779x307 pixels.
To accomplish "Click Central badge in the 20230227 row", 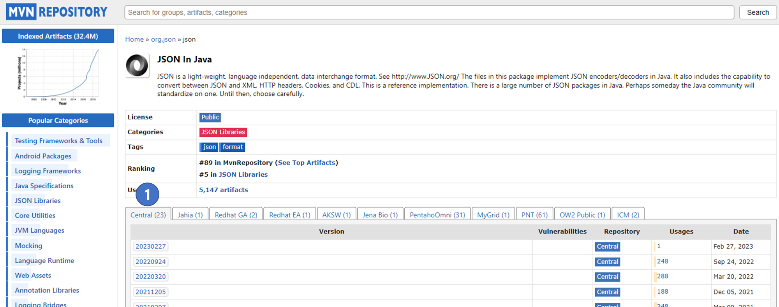I will pos(608,246).
